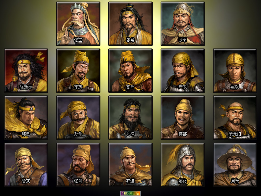Image resolution: width=261 pixels, height=196 pixels.
Task: Select the 韩暹 portrait
Action: (130, 165)
